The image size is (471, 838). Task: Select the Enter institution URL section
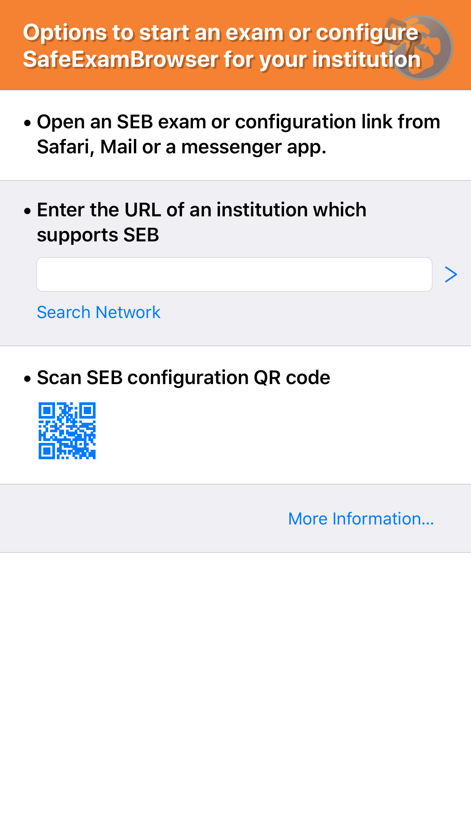[x=201, y=222]
